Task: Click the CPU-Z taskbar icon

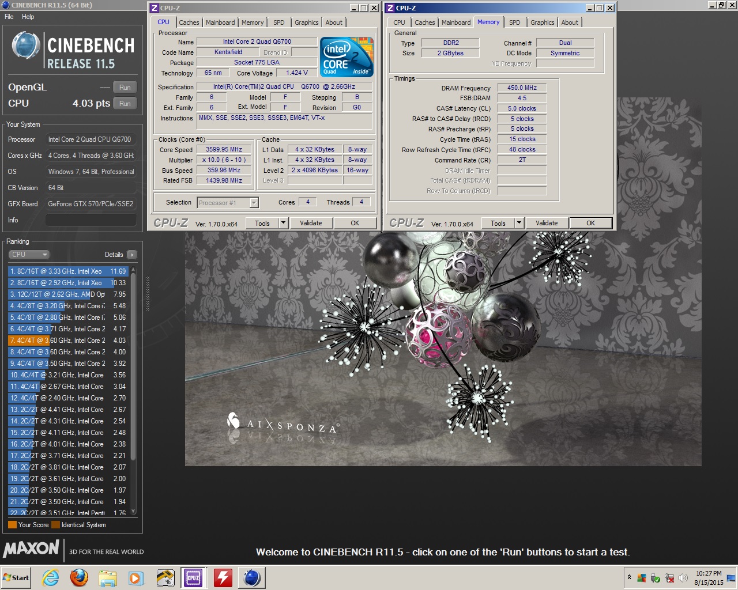Action: (193, 578)
